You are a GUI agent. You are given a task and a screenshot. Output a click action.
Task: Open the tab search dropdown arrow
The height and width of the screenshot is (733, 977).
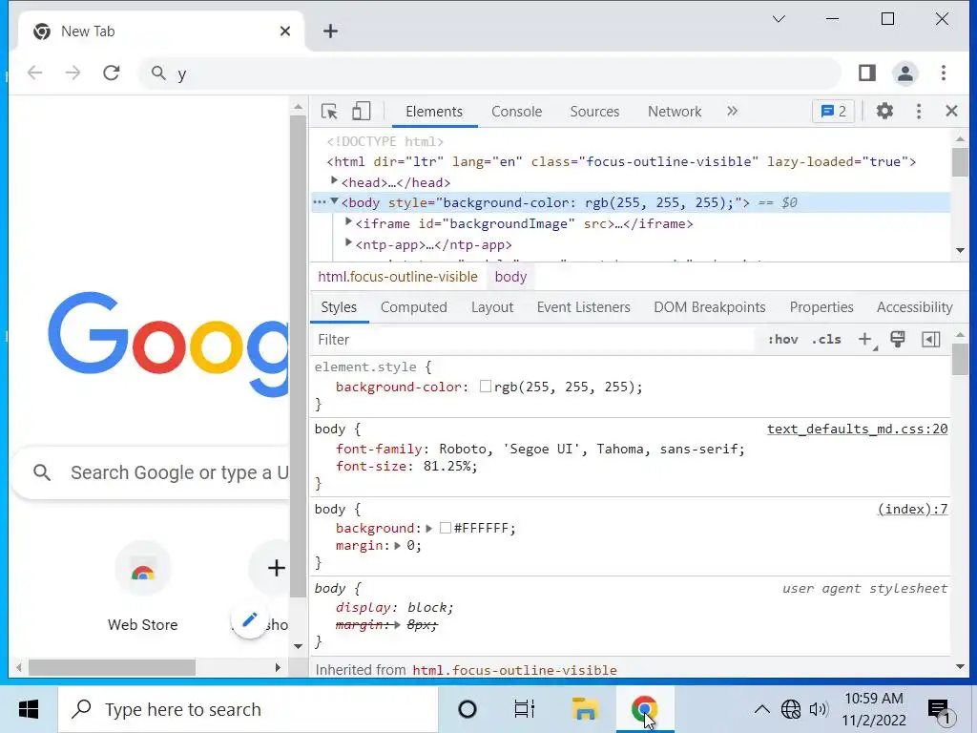click(x=779, y=19)
